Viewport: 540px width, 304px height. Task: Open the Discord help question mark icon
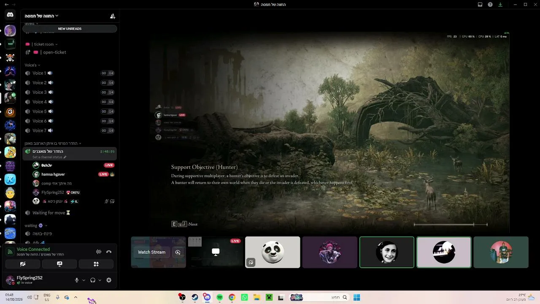490,5
